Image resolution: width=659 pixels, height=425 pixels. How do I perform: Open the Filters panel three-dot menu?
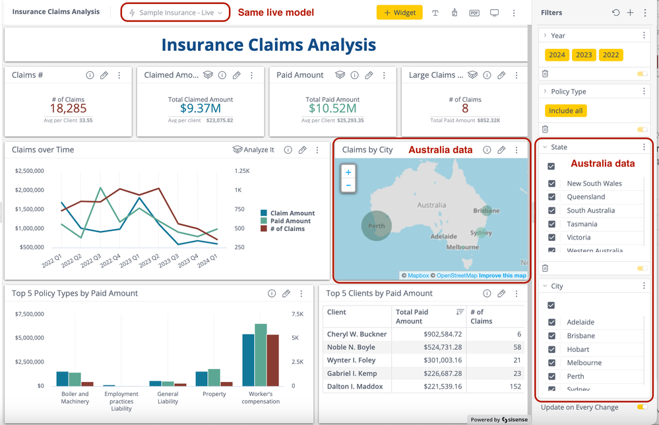644,13
